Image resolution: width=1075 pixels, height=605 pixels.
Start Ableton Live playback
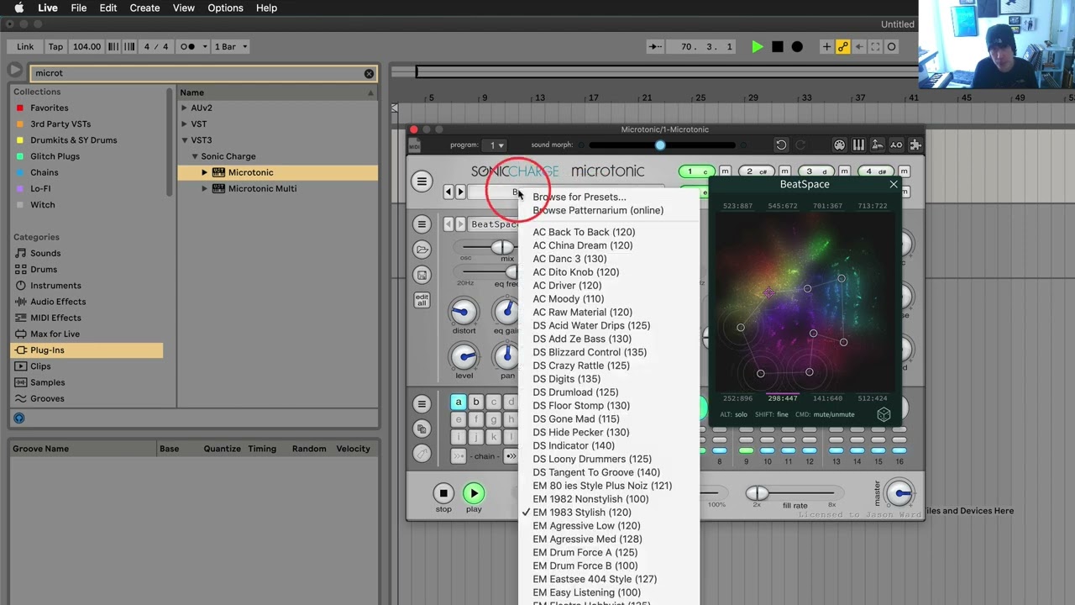click(758, 47)
